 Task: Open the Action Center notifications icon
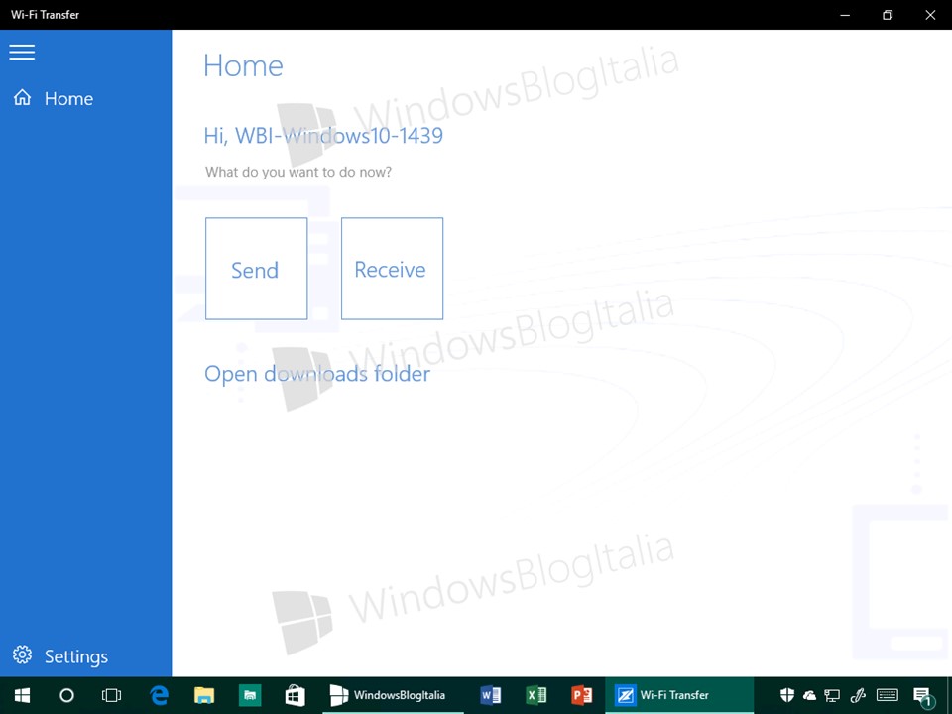click(x=923, y=696)
